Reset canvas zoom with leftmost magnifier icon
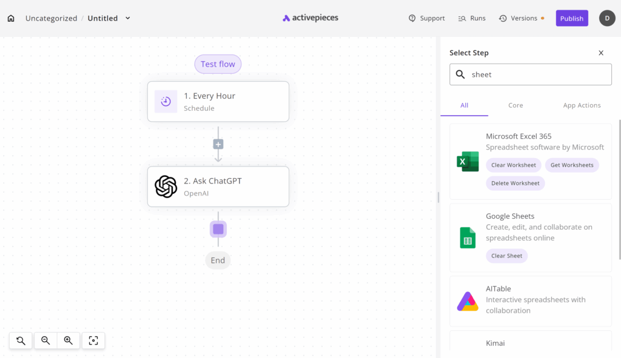 point(21,340)
